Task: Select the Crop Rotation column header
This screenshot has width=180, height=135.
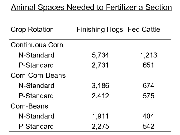Action: pyautogui.click(x=32, y=30)
